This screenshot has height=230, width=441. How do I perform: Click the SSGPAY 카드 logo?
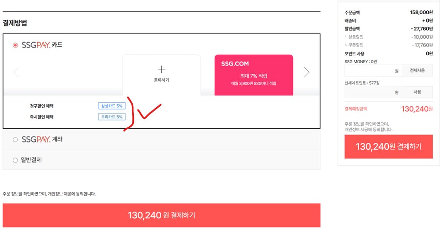point(42,45)
